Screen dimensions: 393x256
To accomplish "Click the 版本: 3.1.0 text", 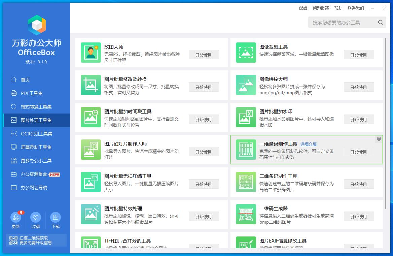I will point(36,62).
